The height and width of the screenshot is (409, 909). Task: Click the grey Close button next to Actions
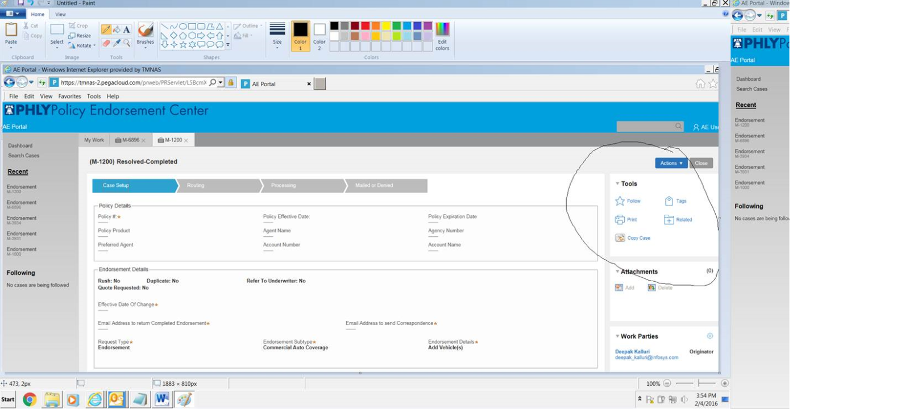tap(701, 163)
